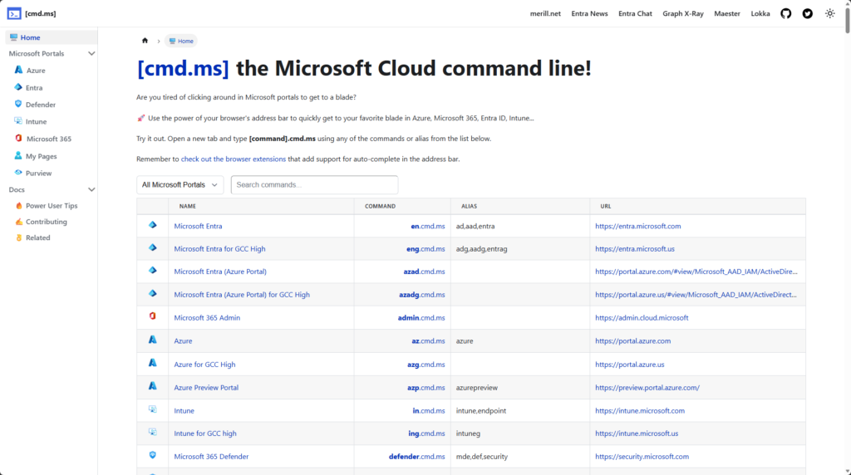Open merill.net in the top navigation
This screenshot has width=851, height=475.
pos(545,13)
